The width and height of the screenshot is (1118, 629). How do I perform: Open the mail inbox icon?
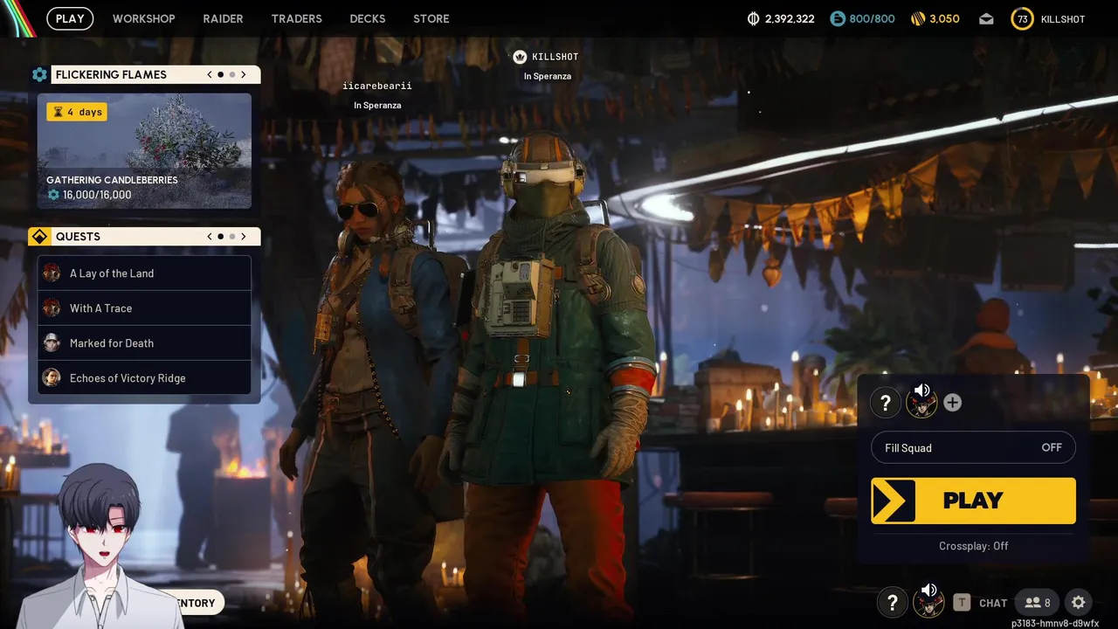point(986,18)
